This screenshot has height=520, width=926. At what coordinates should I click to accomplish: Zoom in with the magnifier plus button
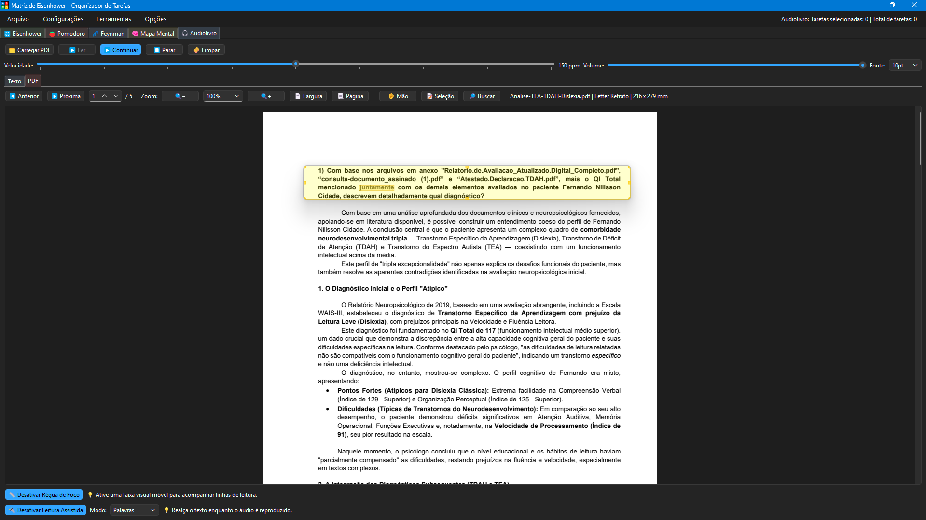(266, 96)
